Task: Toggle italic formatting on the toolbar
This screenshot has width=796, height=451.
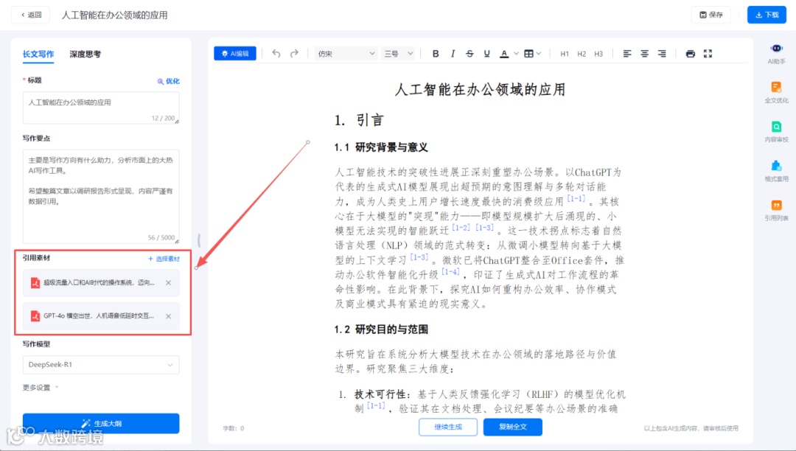Action: click(453, 53)
